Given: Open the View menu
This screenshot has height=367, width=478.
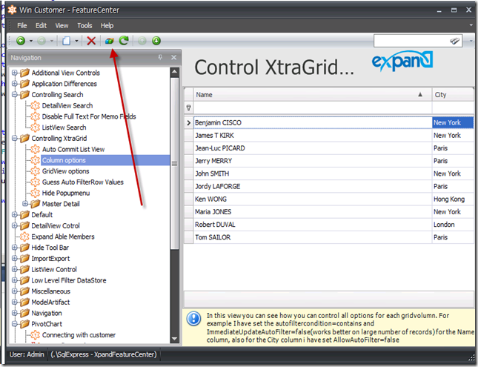Looking at the screenshot, I should [62, 26].
